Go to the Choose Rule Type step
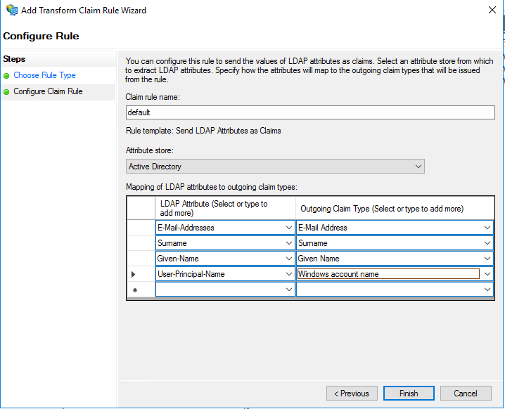This screenshot has width=505, height=409. click(x=44, y=75)
